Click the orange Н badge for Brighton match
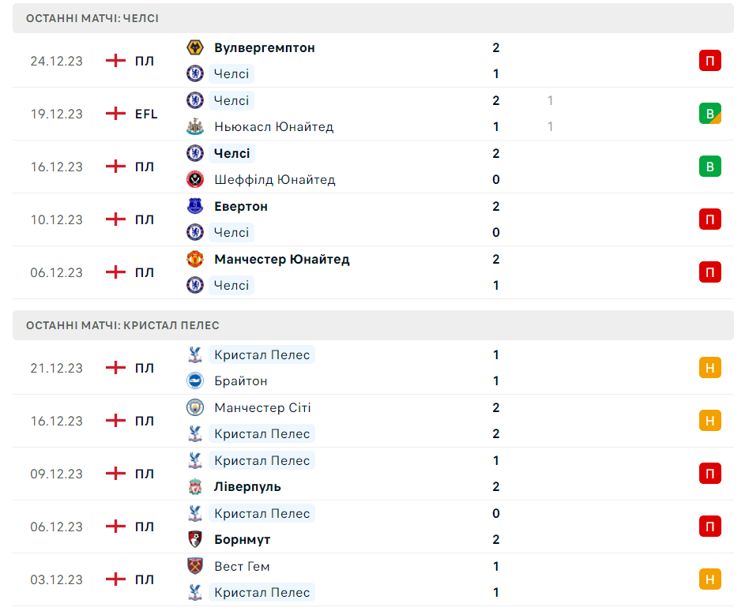The height and width of the screenshot is (611, 745). point(709,368)
